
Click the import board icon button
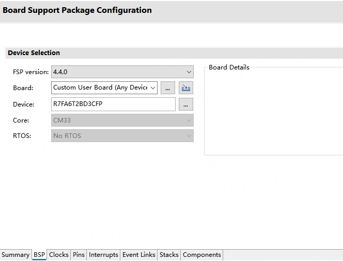tap(186, 88)
